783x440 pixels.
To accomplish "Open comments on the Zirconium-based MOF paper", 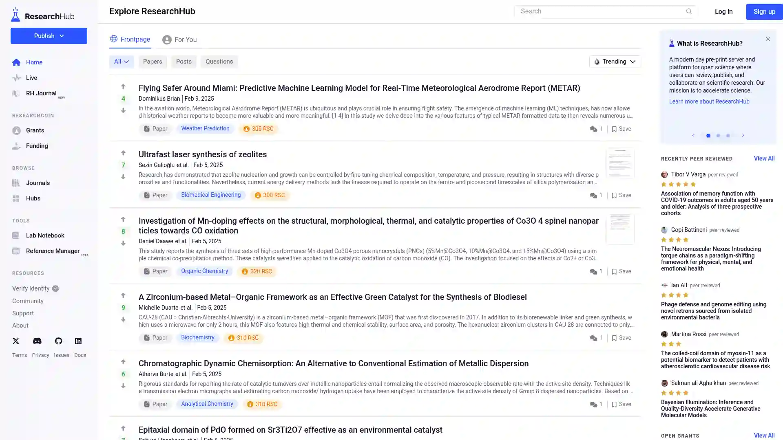I will pos(596,338).
